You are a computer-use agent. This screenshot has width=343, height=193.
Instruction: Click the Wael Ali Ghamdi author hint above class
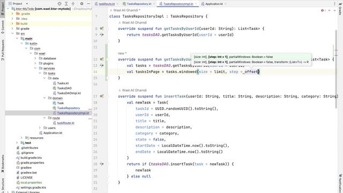coord(125,10)
